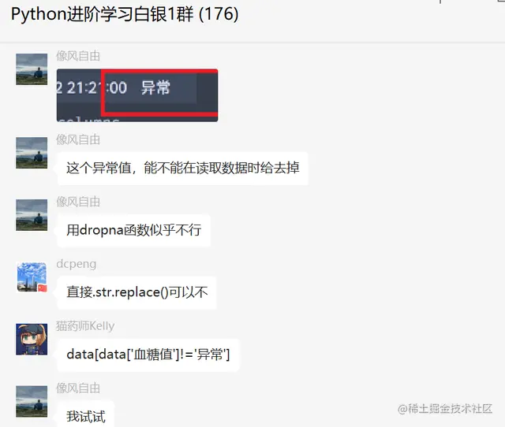Click the @稀土掘金技术社区 watermark
Screen dimensions: 505x427
coord(445,409)
